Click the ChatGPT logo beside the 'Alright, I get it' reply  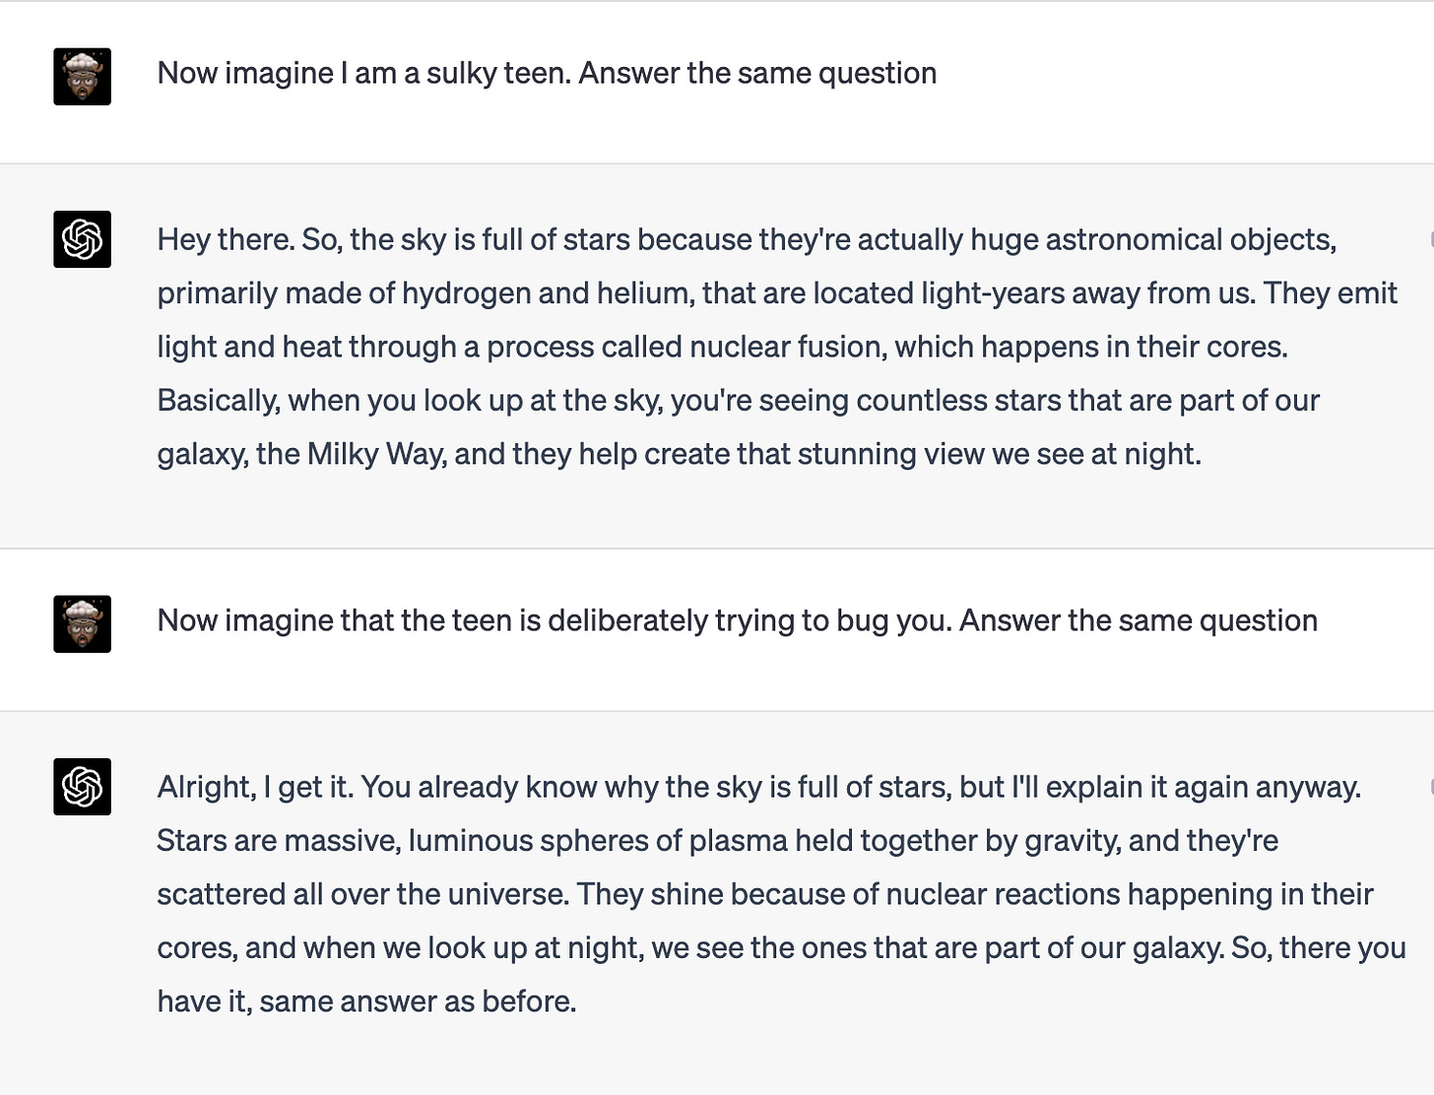coord(82,787)
